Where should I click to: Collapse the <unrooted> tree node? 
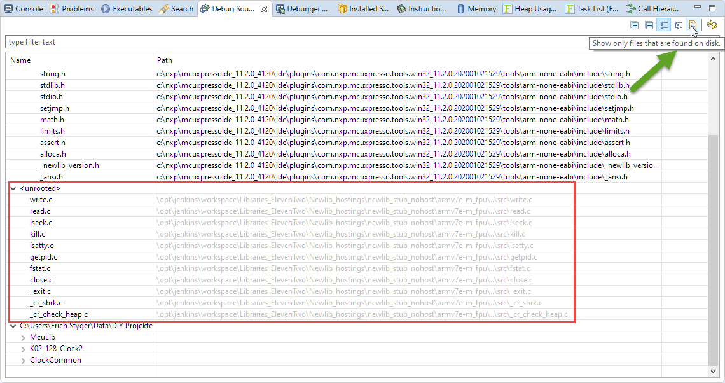[14, 189]
